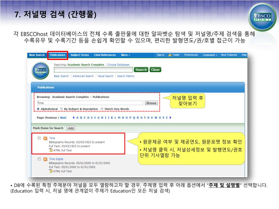279x209 pixels.
Task: Open the Time Digital publication link
Action: pyautogui.click(x=56, y=159)
